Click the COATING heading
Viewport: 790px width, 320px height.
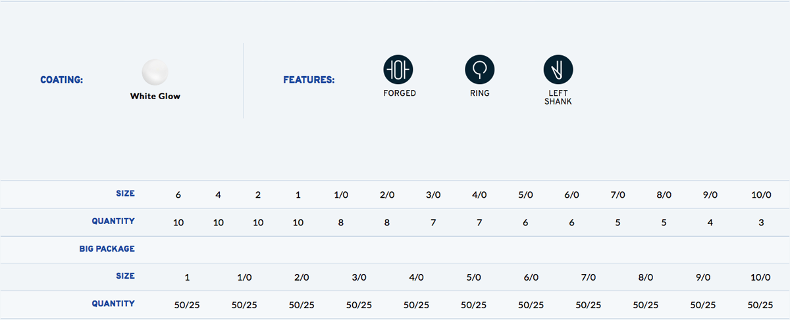(x=62, y=80)
